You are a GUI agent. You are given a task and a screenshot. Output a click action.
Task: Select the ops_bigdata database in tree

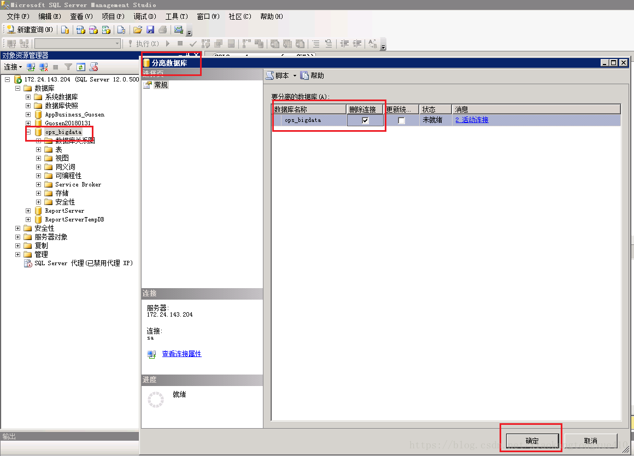point(63,132)
